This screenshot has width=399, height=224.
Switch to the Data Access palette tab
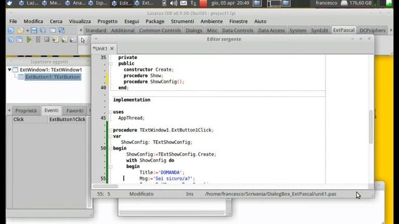[x=271, y=30]
